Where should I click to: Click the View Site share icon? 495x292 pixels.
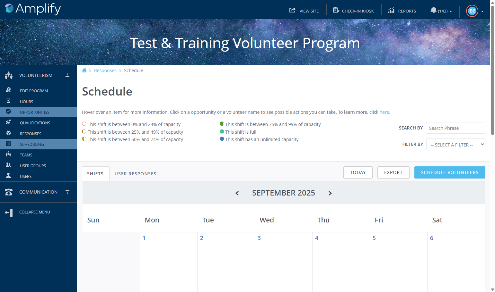(292, 10)
